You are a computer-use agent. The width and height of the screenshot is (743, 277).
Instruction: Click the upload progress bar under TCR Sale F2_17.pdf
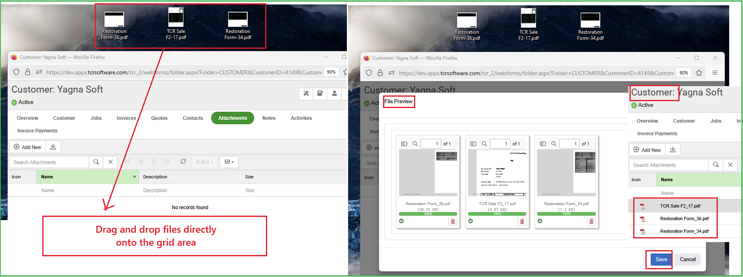[x=497, y=214]
